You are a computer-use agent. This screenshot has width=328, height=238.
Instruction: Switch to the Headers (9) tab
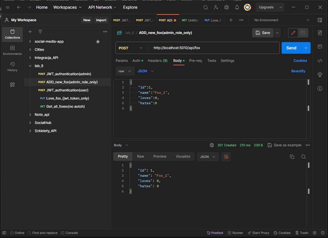coord(158,61)
